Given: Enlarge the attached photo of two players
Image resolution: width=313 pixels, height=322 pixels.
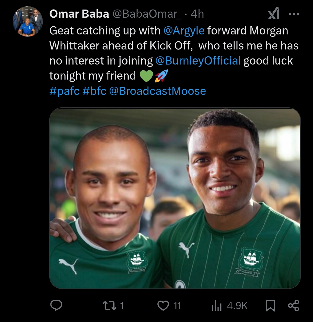Looking at the screenshot, I should (175, 198).
